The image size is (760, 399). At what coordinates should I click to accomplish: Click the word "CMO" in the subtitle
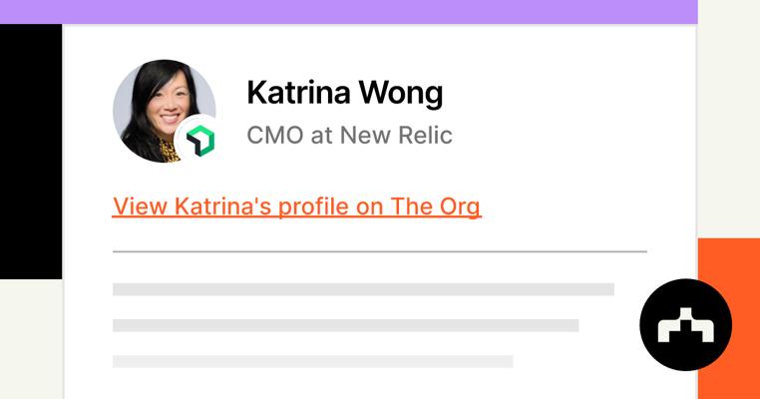point(274,135)
